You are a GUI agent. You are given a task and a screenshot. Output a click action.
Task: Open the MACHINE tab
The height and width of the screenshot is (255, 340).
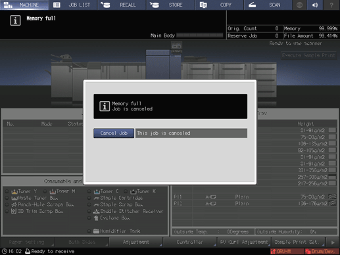coord(24,5)
